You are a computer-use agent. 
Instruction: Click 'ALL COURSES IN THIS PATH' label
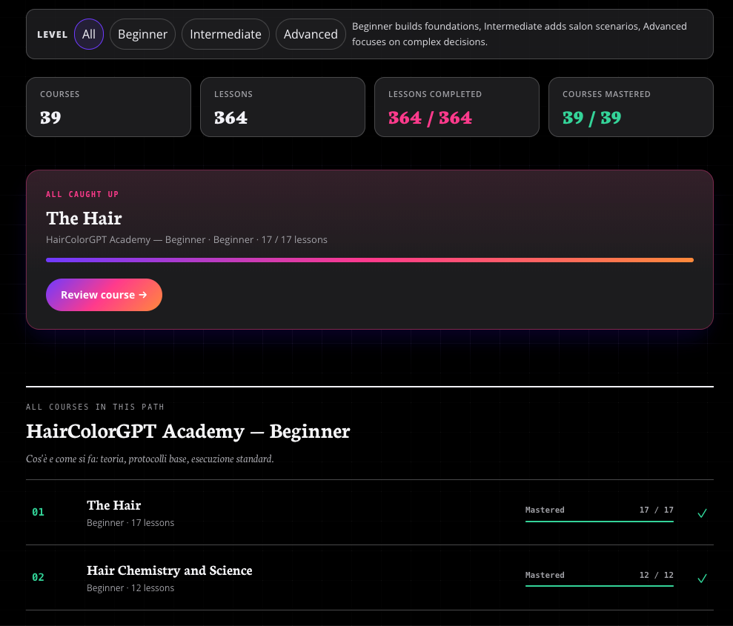tap(95, 407)
